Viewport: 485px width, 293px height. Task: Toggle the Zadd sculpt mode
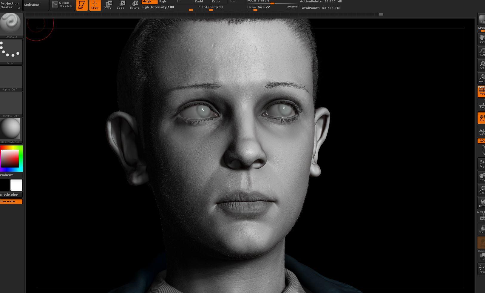click(x=202, y=2)
